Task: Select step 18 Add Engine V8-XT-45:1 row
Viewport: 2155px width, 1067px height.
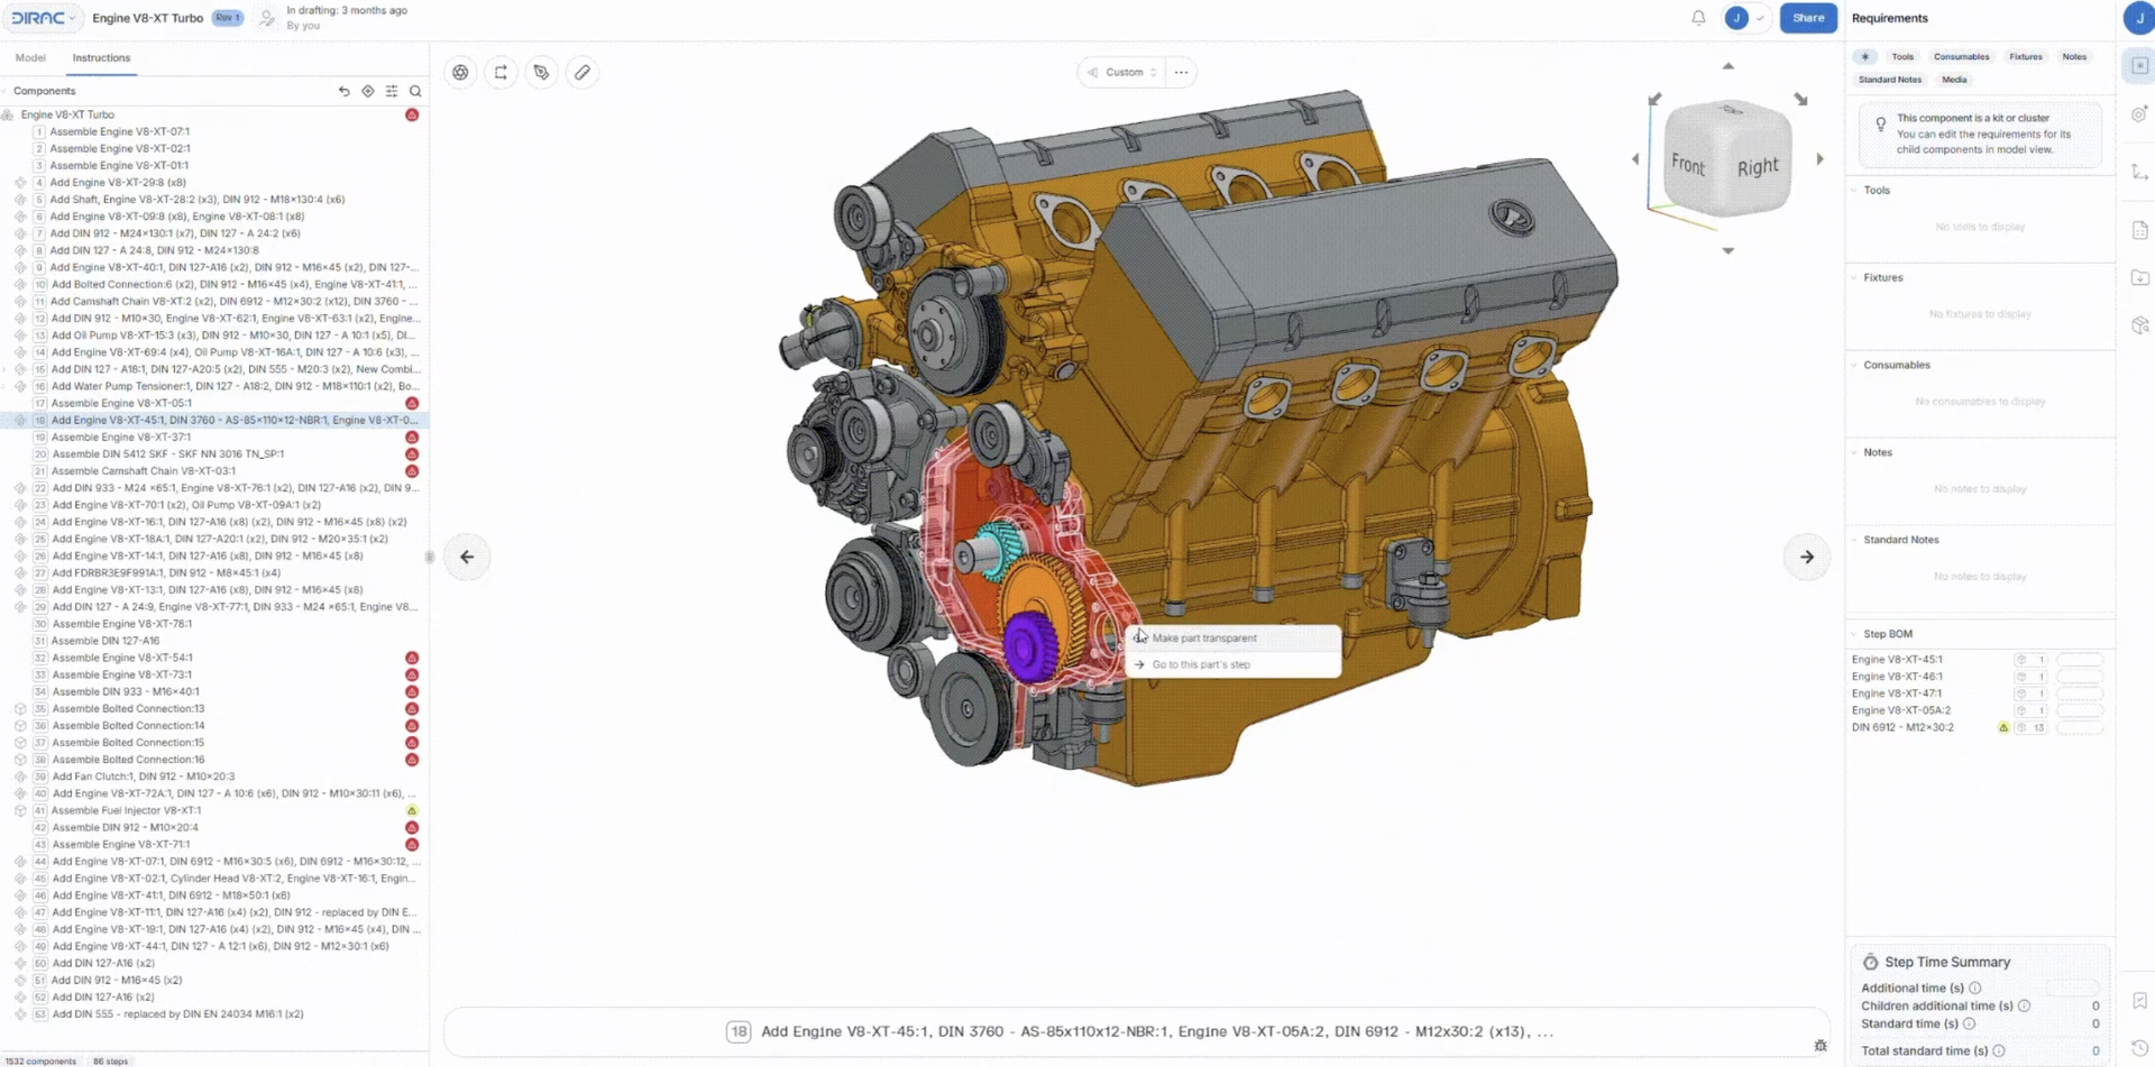Action: pyautogui.click(x=214, y=419)
